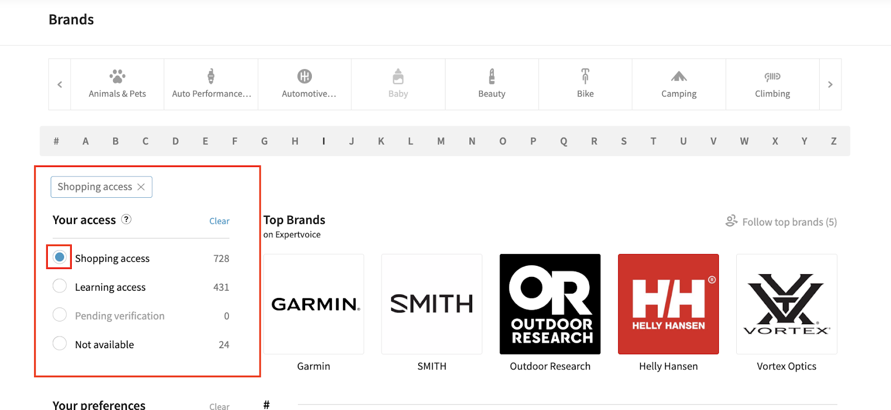Click the Camping tent icon
The height and width of the screenshot is (410, 891).
coord(679,76)
